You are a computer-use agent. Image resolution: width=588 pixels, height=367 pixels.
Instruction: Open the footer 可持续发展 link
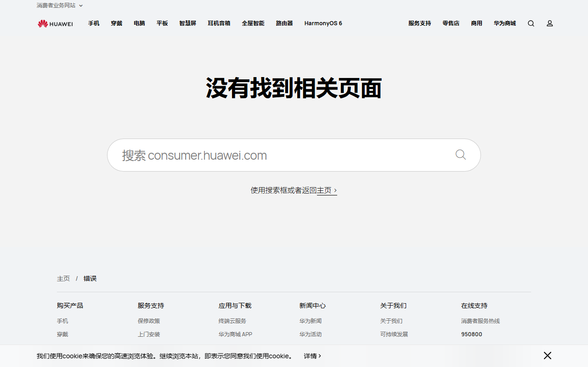(x=394, y=334)
